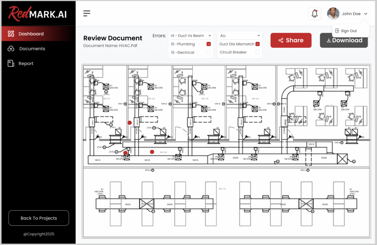The image size is (377, 245).
Task: Open the ALL filter dropdown
Action: click(240, 36)
